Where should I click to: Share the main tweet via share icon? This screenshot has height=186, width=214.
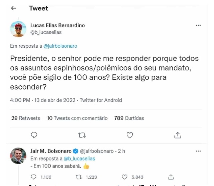[x=178, y=135]
